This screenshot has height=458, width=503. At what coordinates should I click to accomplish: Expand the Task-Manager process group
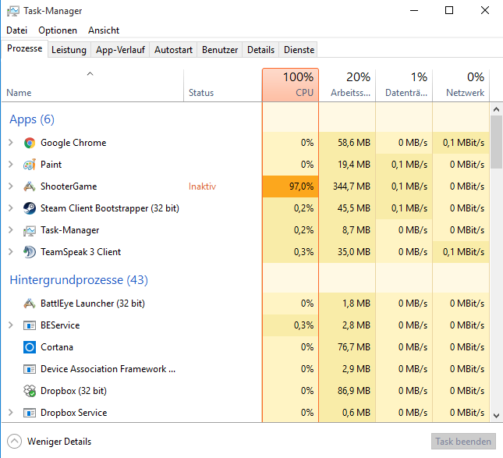[11, 230]
